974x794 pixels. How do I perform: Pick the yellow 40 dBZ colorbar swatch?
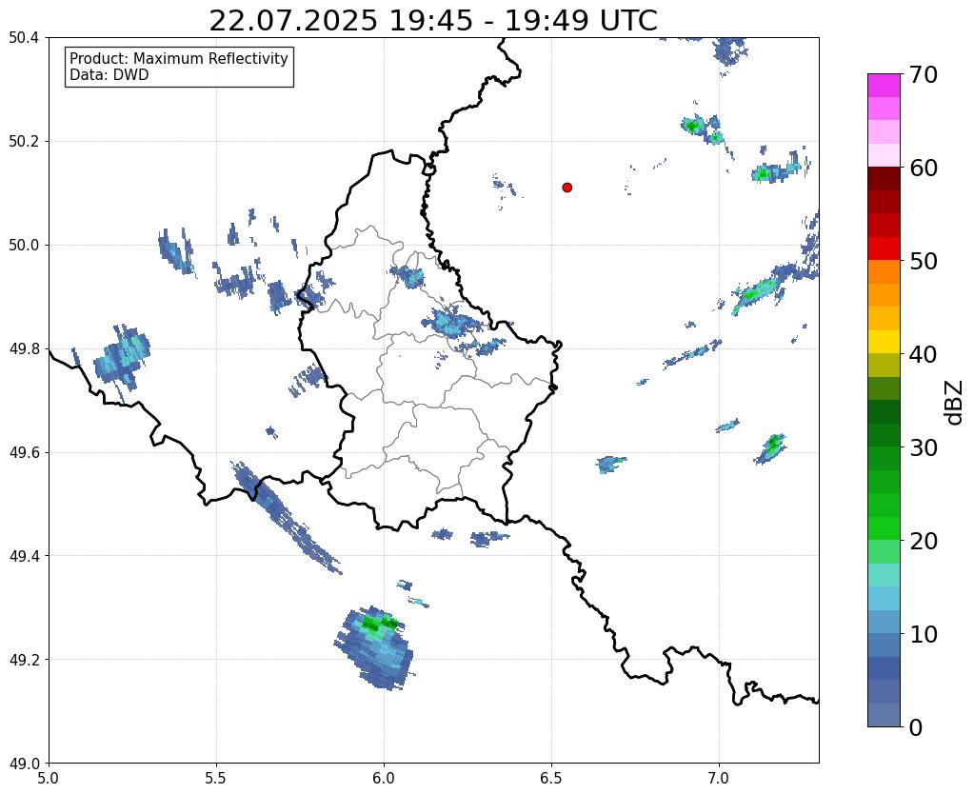[884, 342]
